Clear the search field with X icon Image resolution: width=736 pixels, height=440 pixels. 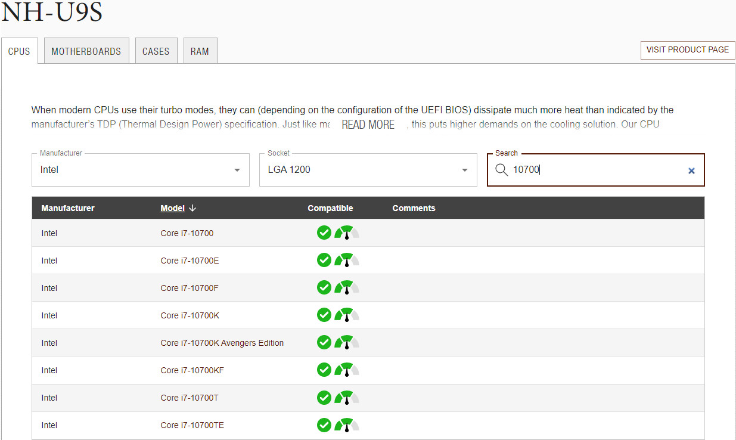(x=691, y=171)
